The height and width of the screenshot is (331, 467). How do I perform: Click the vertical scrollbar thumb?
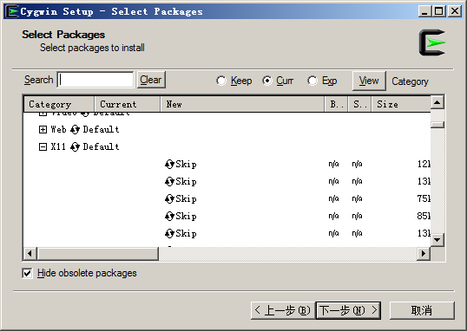pos(437,125)
